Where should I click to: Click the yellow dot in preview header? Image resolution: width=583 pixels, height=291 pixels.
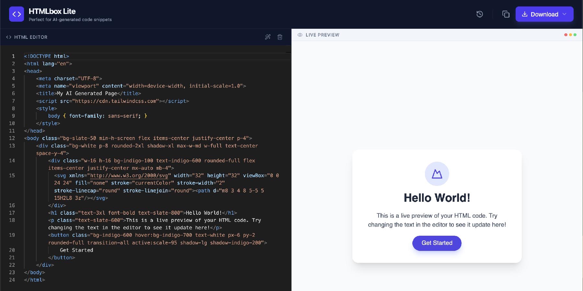pyautogui.click(x=570, y=35)
